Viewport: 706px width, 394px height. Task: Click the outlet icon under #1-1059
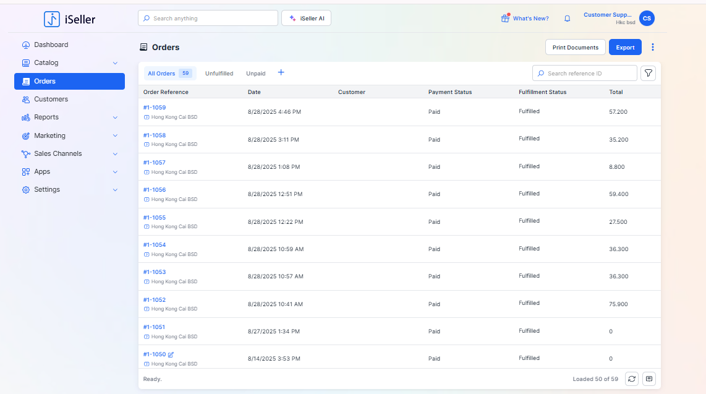click(147, 117)
